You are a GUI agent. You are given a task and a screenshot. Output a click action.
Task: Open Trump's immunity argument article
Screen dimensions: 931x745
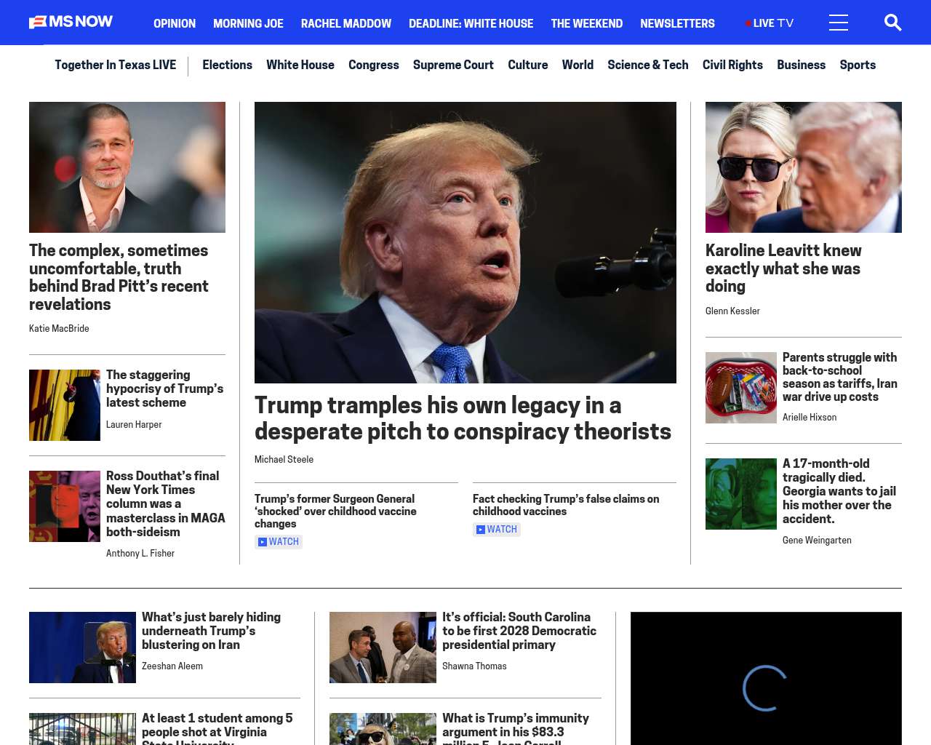point(516,729)
